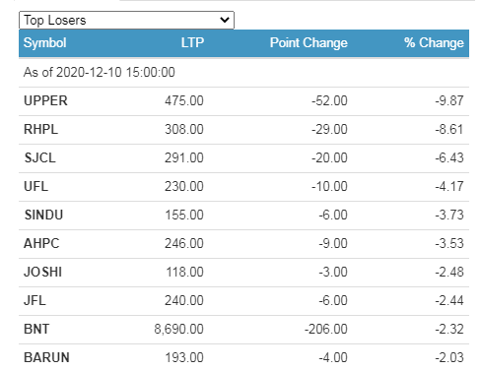Click the dropdown chevron arrow
This screenshot has width=482, height=371.
225,20
